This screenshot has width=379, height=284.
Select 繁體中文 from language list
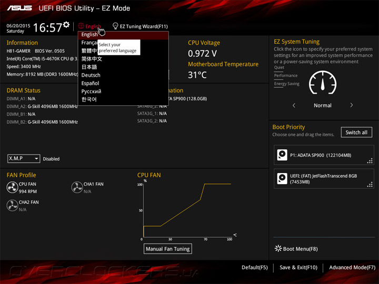(89, 51)
